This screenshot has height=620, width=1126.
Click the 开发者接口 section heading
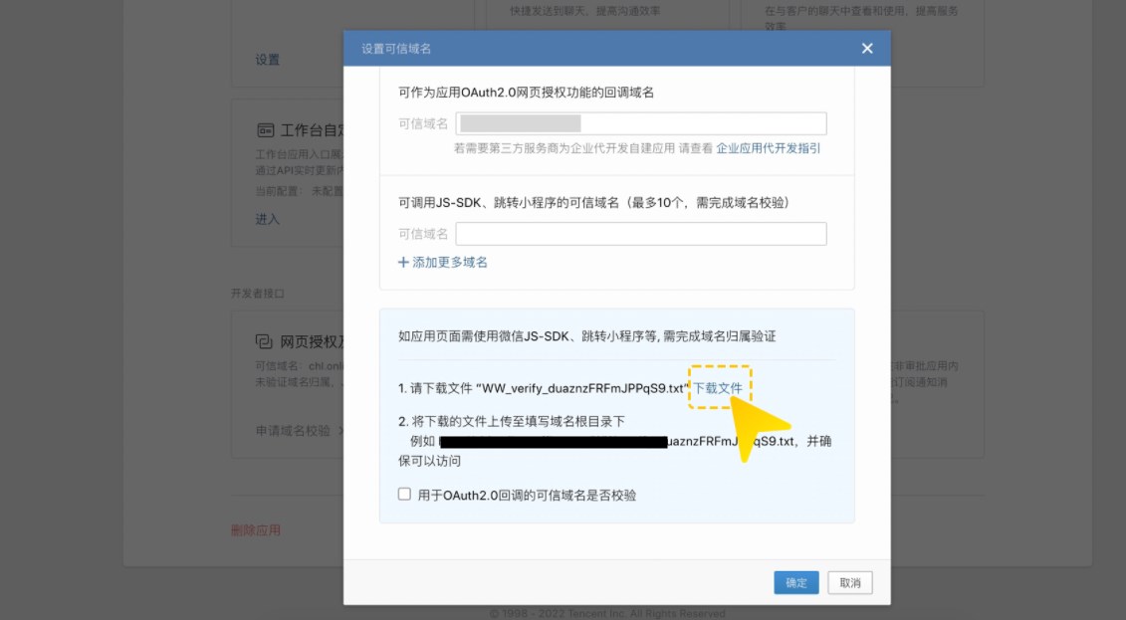(x=258, y=294)
